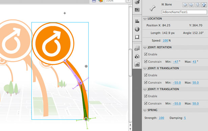
Task: Click the IK Bone title label
Action: point(167,4)
